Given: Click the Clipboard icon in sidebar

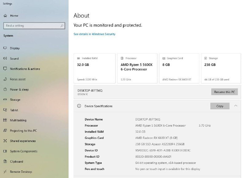Looking at the screenshot, I should 5,162.
